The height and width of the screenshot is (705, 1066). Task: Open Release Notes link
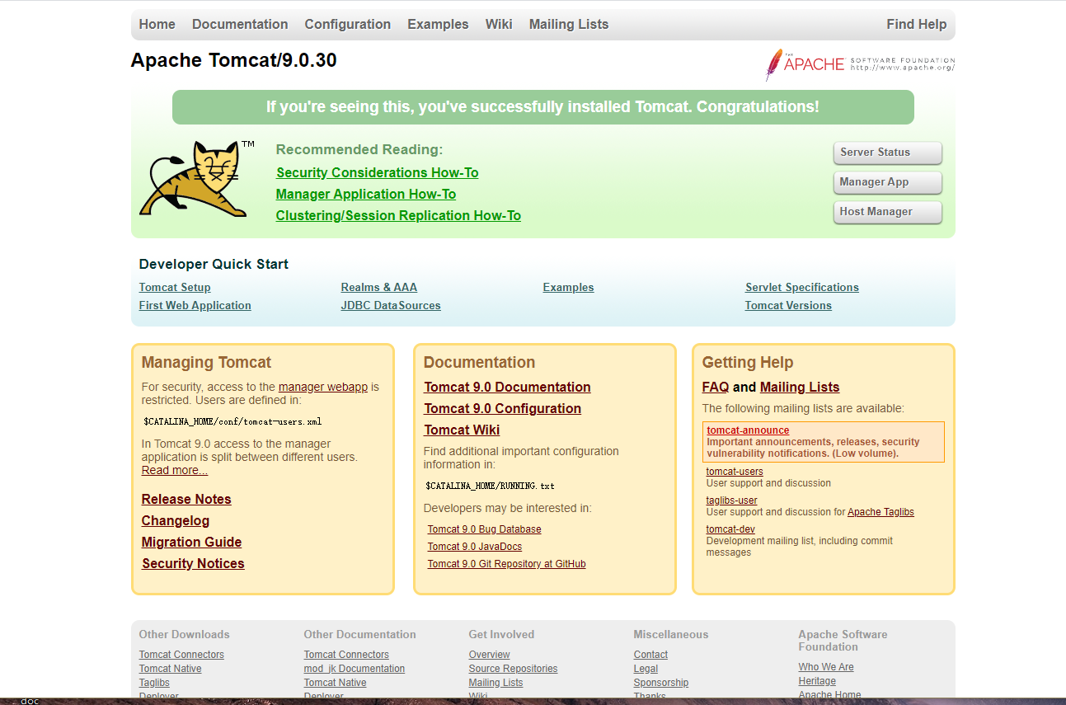click(x=186, y=499)
